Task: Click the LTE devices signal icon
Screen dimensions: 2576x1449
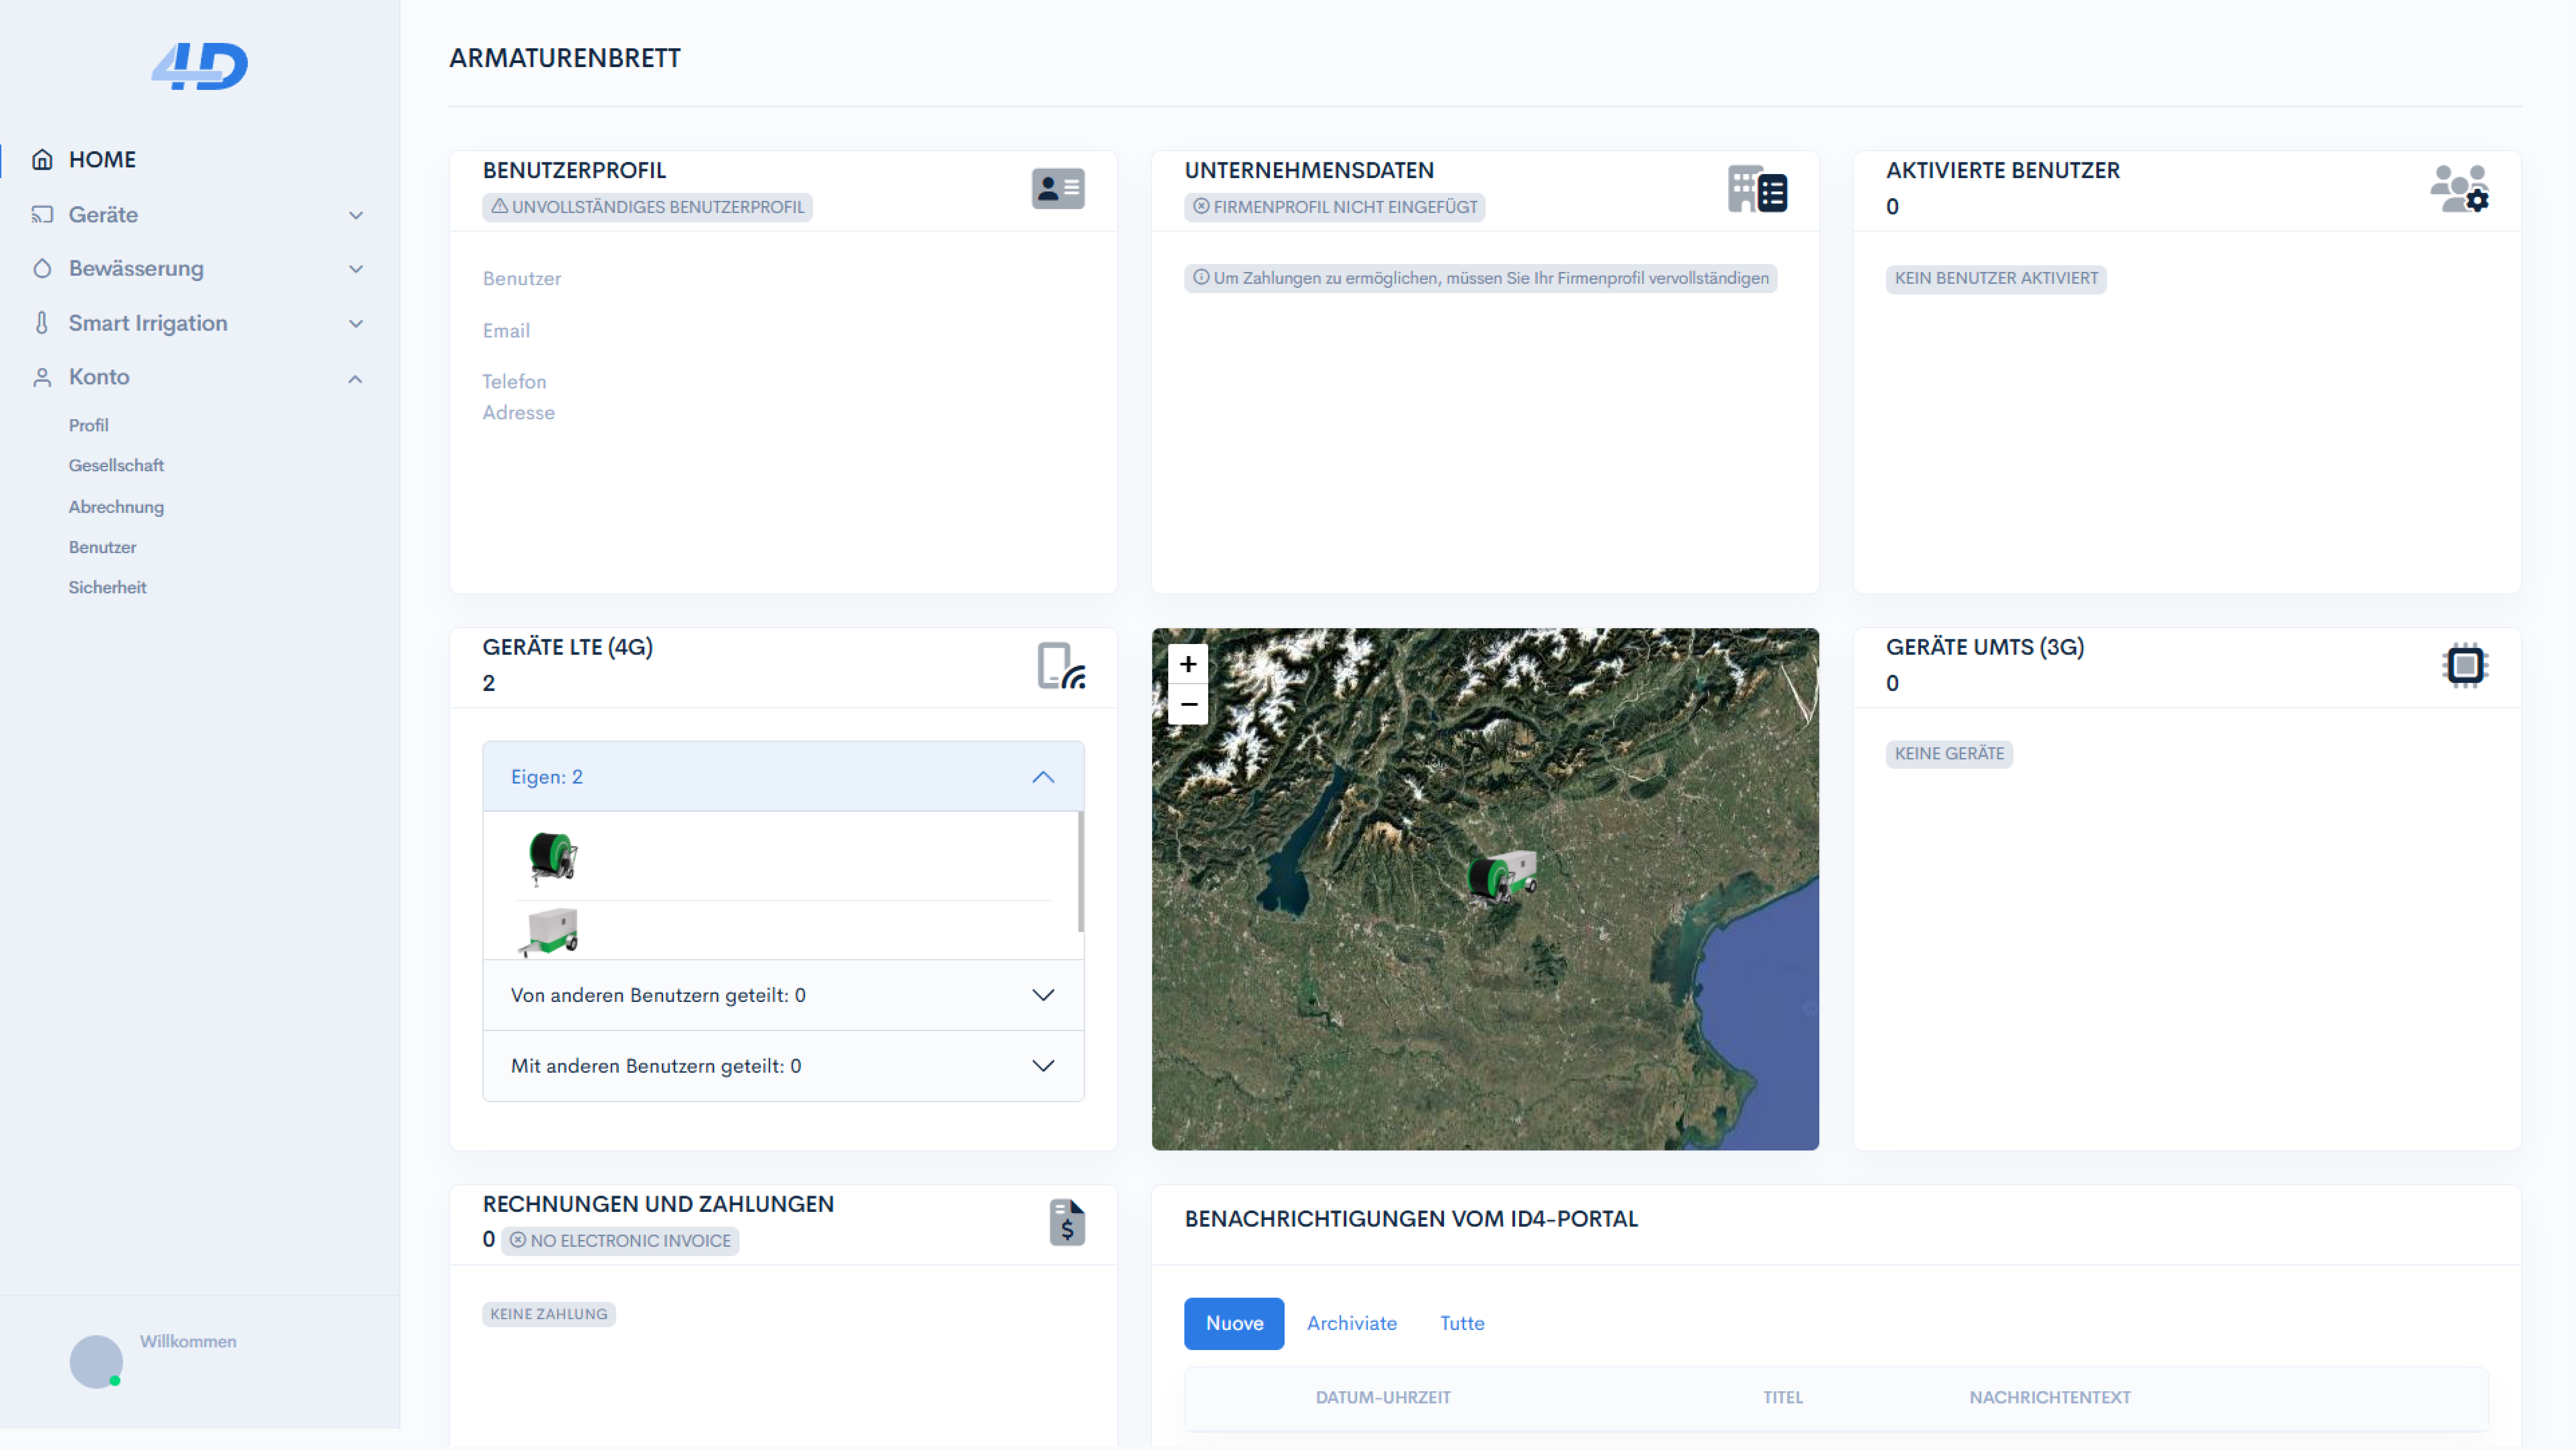Action: 1060,665
